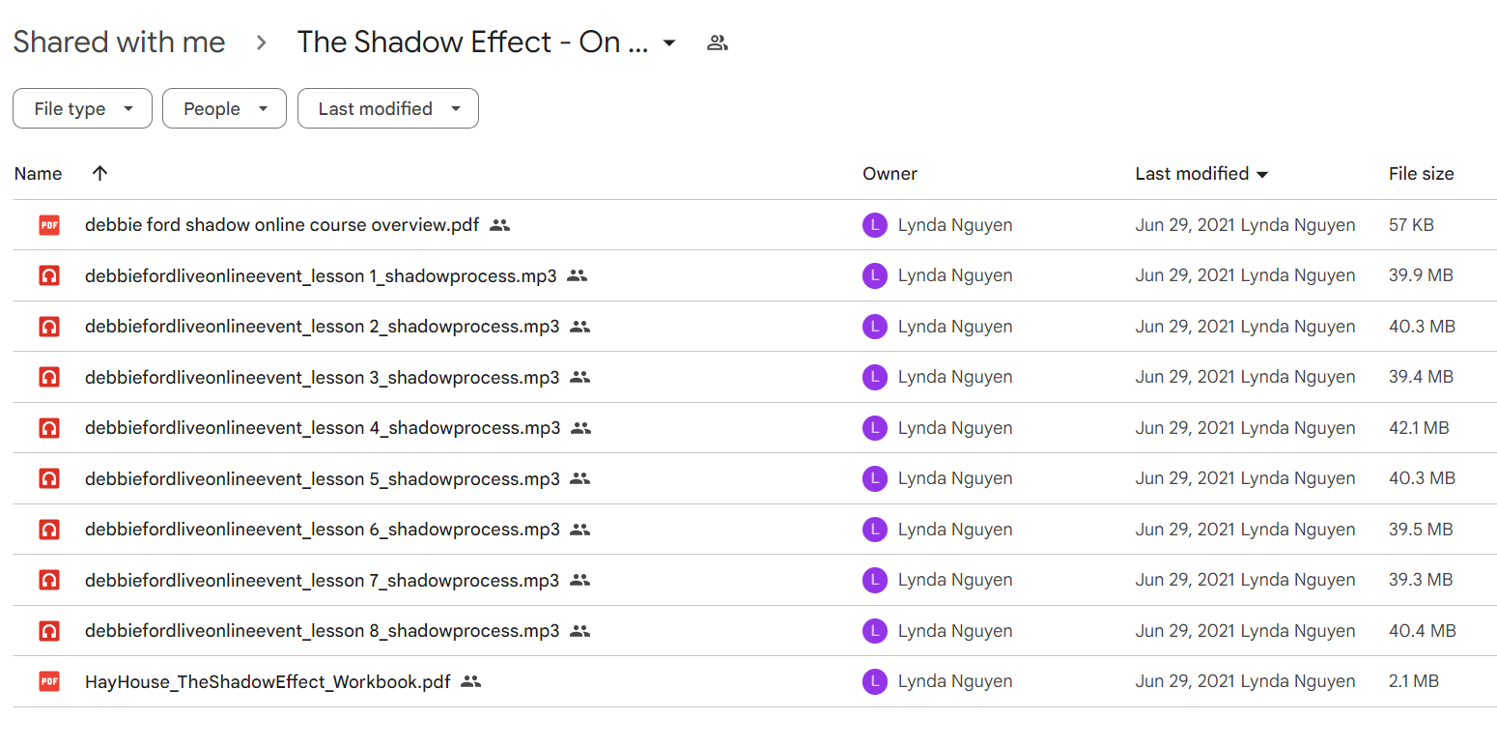Reverse sort direction with Name arrow
Image resolution: width=1497 pixels, height=747 pixels.
[x=99, y=173]
